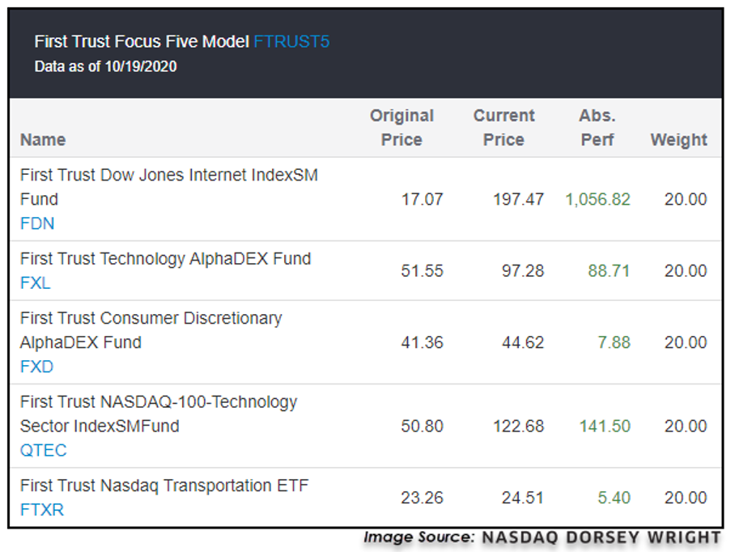The height and width of the screenshot is (552, 735).
Task: Click the FDN ticker link
Action: click(x=37, y=223)
